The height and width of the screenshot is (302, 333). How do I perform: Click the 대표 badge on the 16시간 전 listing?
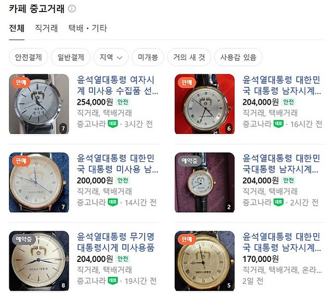[x=278, y=124]
